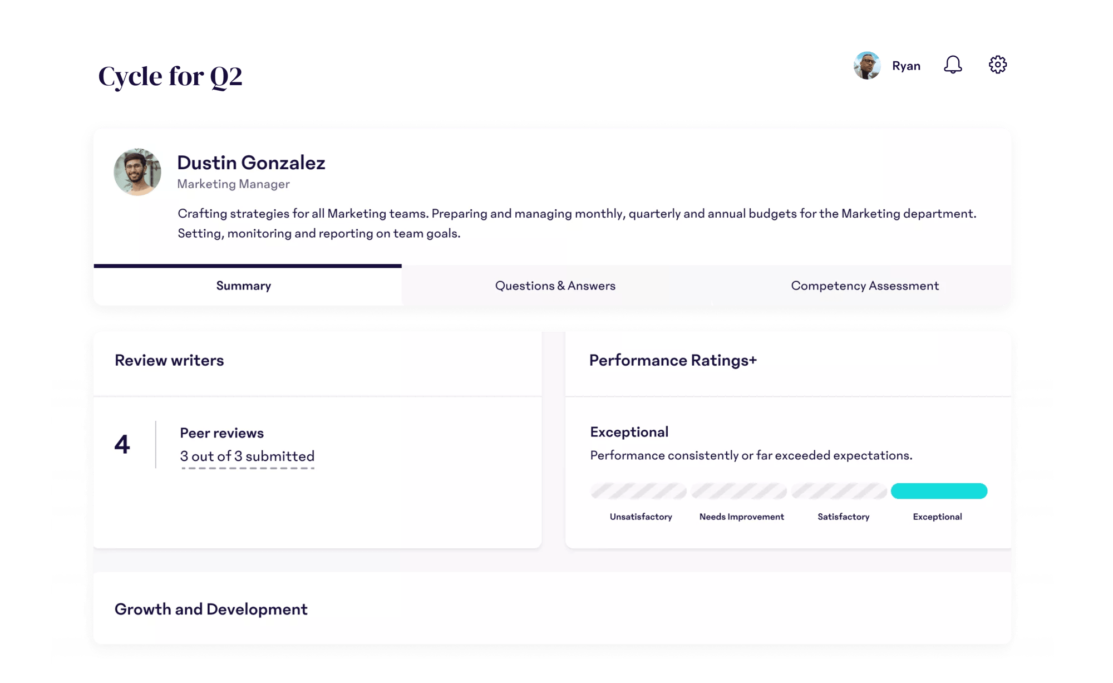Click Dustin Gonzalez's name

coord(251,163)
